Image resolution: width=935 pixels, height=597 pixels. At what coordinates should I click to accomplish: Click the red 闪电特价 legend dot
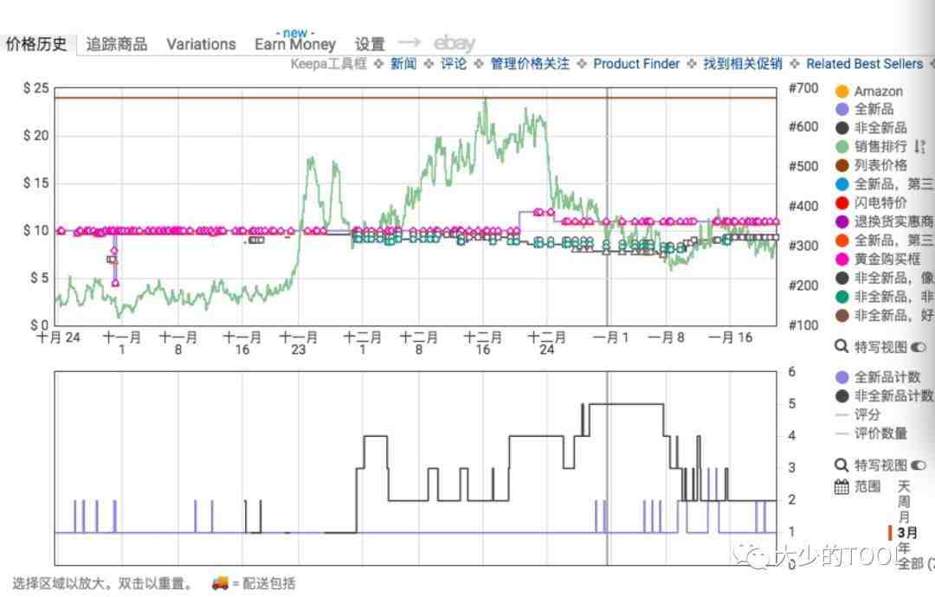[x=841, y=202]
